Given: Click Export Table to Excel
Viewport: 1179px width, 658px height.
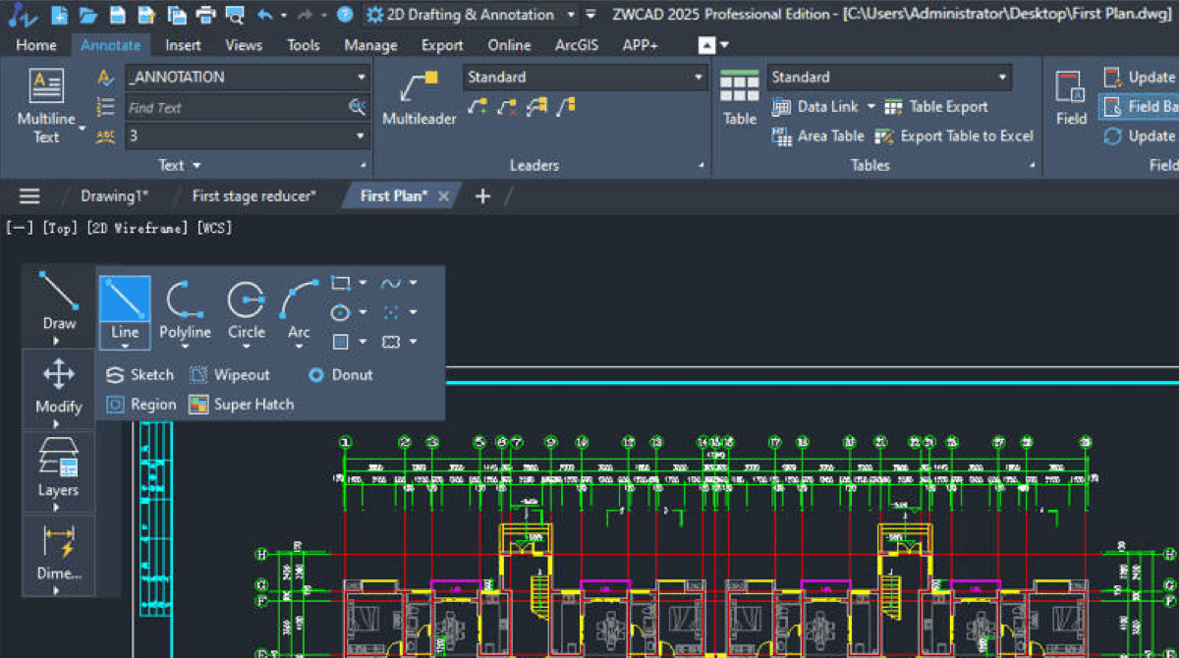Looking at the screenshot, I should (954, 136).
